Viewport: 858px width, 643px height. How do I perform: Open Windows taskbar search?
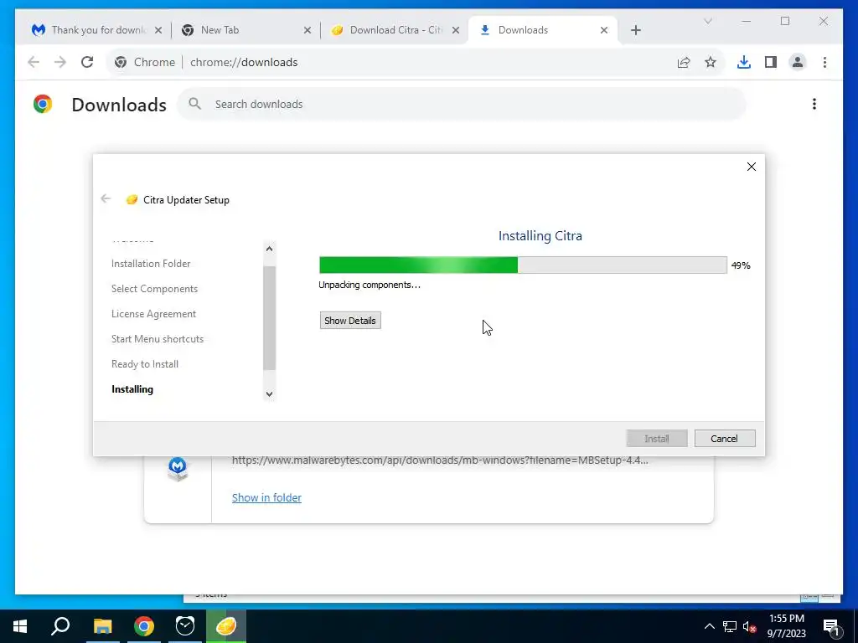coord(60,626)
